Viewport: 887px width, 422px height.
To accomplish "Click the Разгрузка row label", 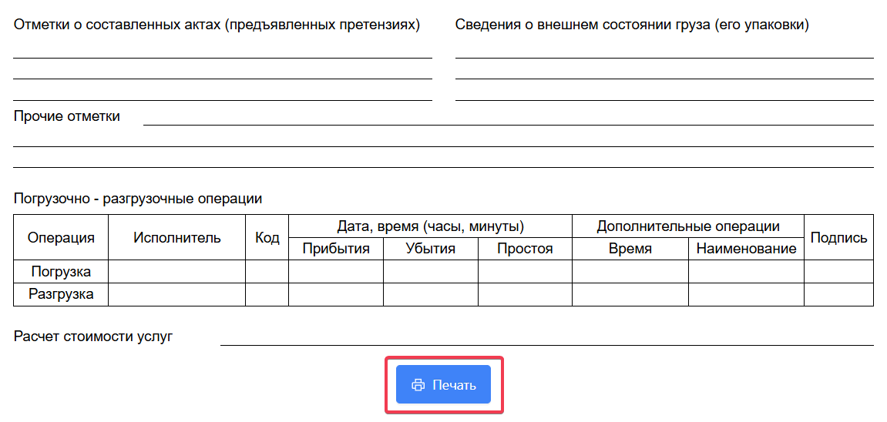I will click(x=61, y=294).
